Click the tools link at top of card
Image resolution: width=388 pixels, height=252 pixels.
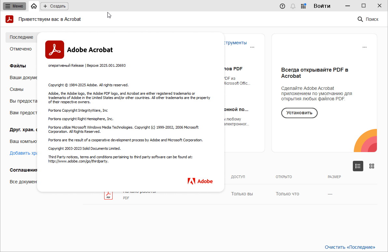click(x=235, y=43)
